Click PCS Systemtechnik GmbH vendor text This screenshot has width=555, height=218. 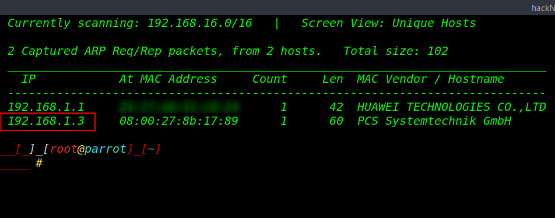point(434,121)
